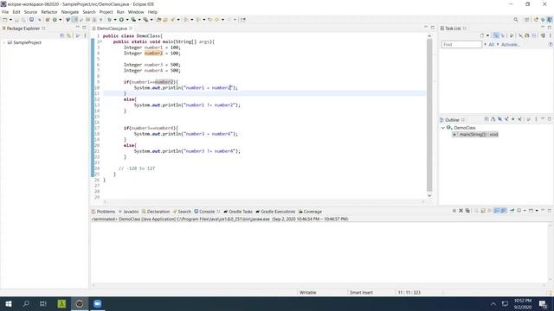Open the External Tools dropdown arrow
Screen dimensions: 554x311
[151, 20]
